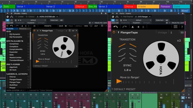Redo in the Rhodes HOFA SYSTEM toolbar
This screenshot has height=108, width=193.
pos(17,26)
